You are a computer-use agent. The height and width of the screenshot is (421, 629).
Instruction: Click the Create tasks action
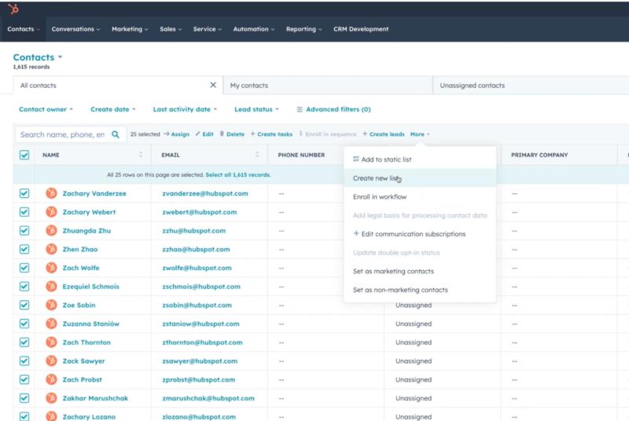[271, 134]
